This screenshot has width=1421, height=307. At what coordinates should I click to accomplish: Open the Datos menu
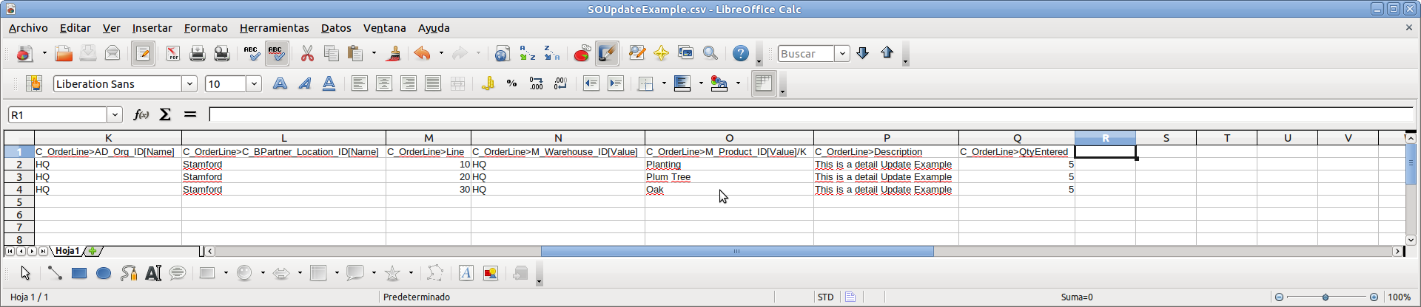(336, 28)
